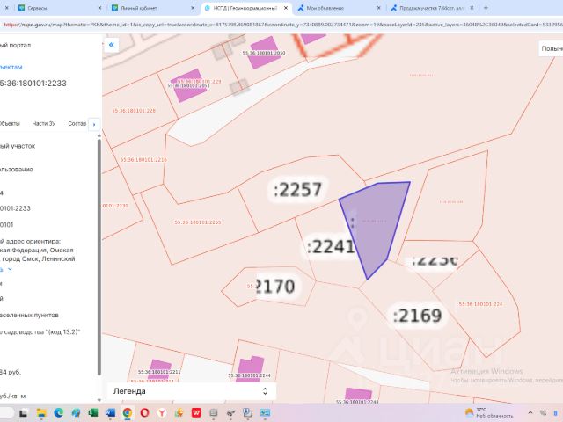Expand the Легенда selector
The height and width of the screenshot is (422, 563).
192,391
